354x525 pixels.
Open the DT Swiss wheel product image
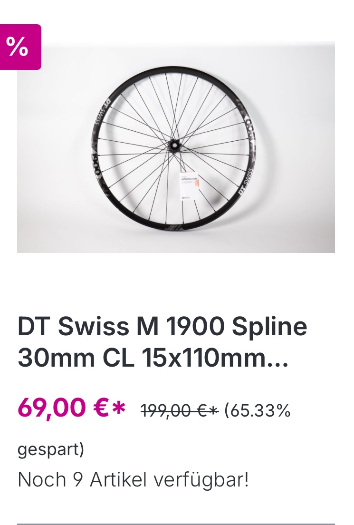point(176,147)
